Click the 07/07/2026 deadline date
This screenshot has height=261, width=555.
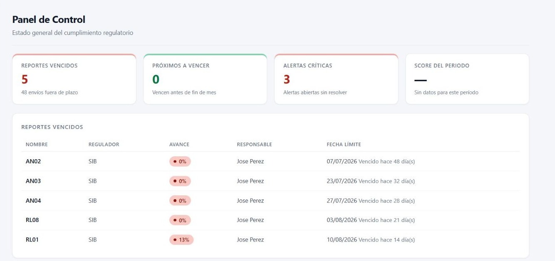pos(342,161)
